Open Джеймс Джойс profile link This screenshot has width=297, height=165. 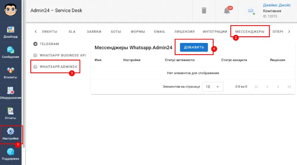pos(277,5)
